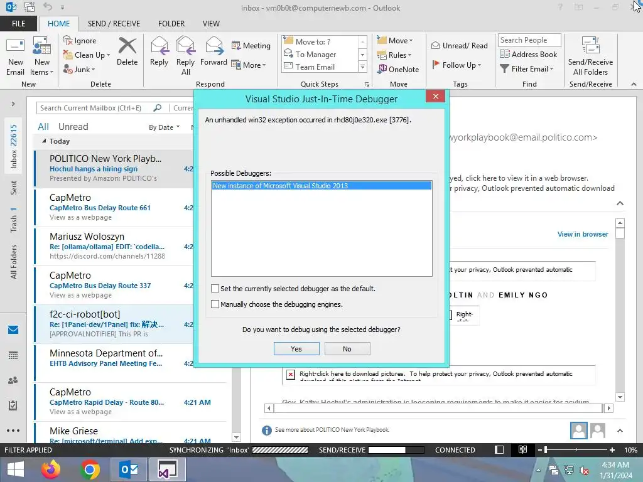Click the info icon for POLITICO Playbook
643x482 pixels.
point(266,430)
